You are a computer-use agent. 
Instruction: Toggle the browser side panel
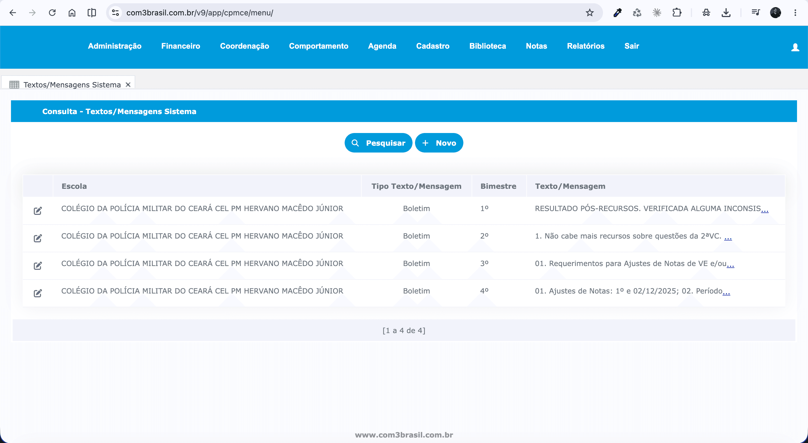tap(92, 13)
